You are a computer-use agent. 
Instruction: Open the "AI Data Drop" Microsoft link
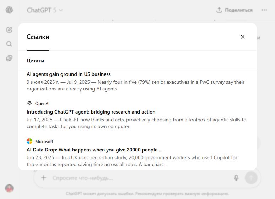[95, 150]
